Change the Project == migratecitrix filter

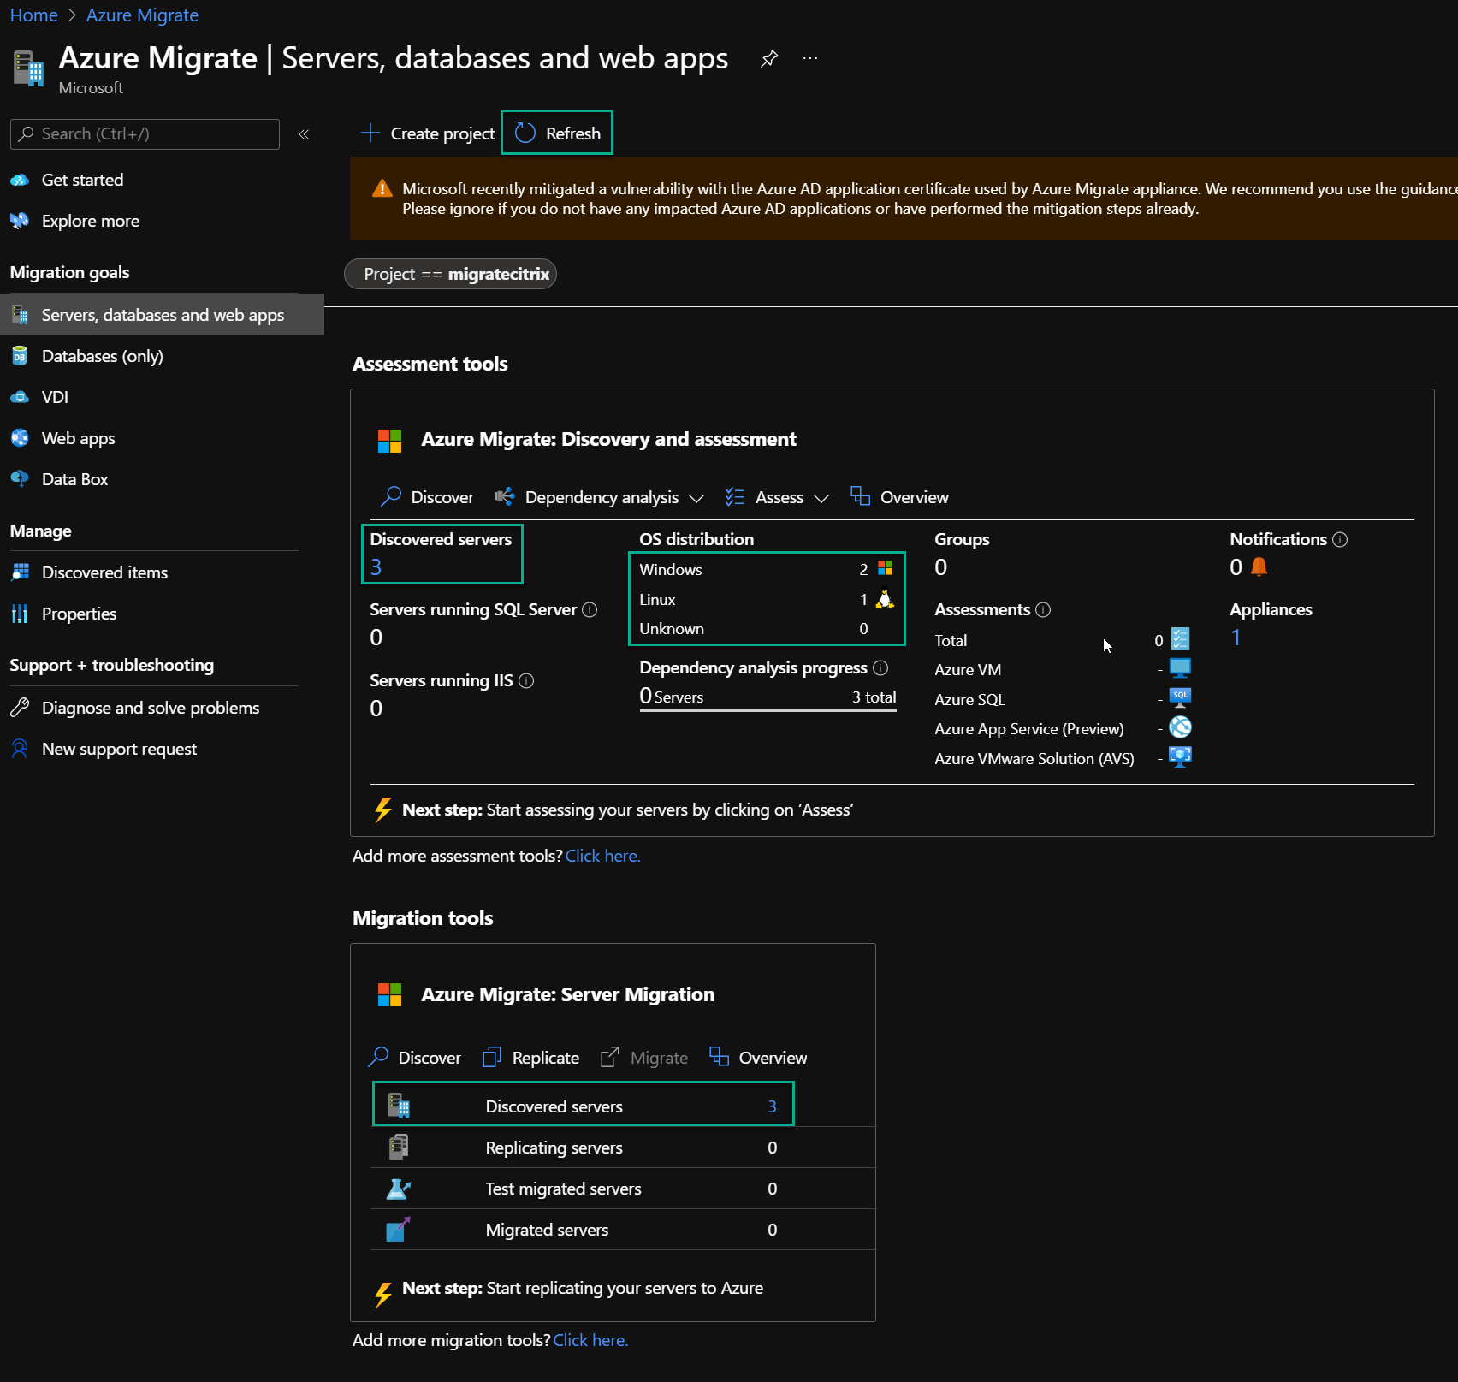point(450,274)
